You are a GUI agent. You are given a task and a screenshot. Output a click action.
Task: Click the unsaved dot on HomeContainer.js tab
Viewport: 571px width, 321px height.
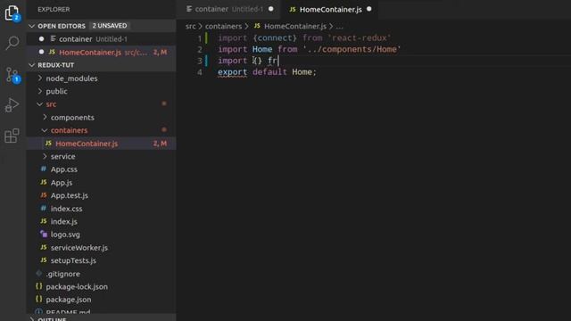369,9
